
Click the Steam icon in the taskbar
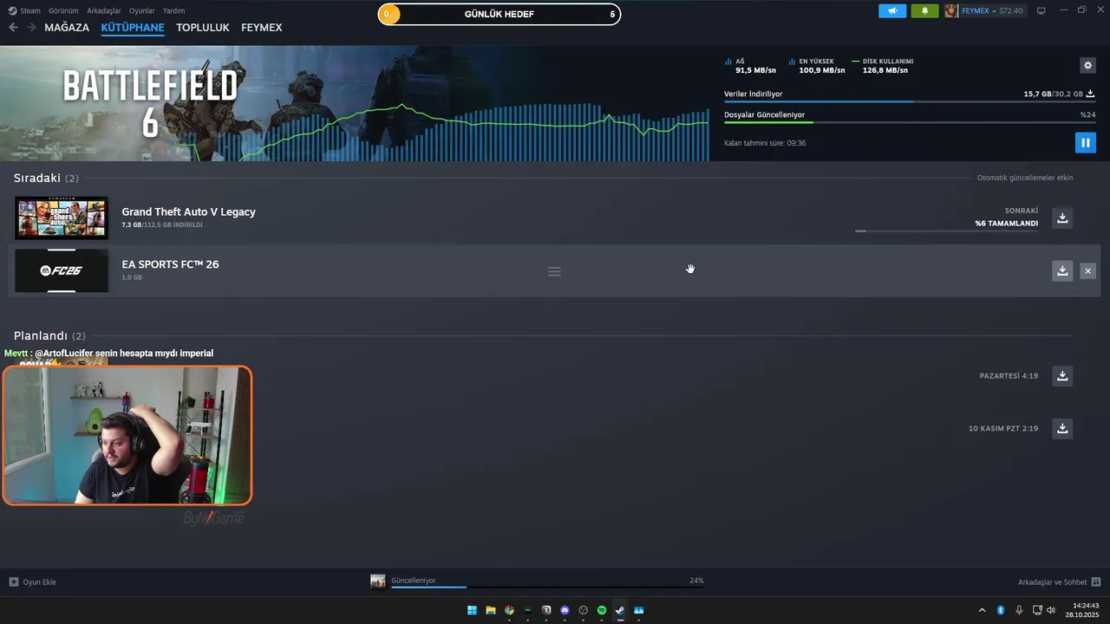[x=620, y=610]
